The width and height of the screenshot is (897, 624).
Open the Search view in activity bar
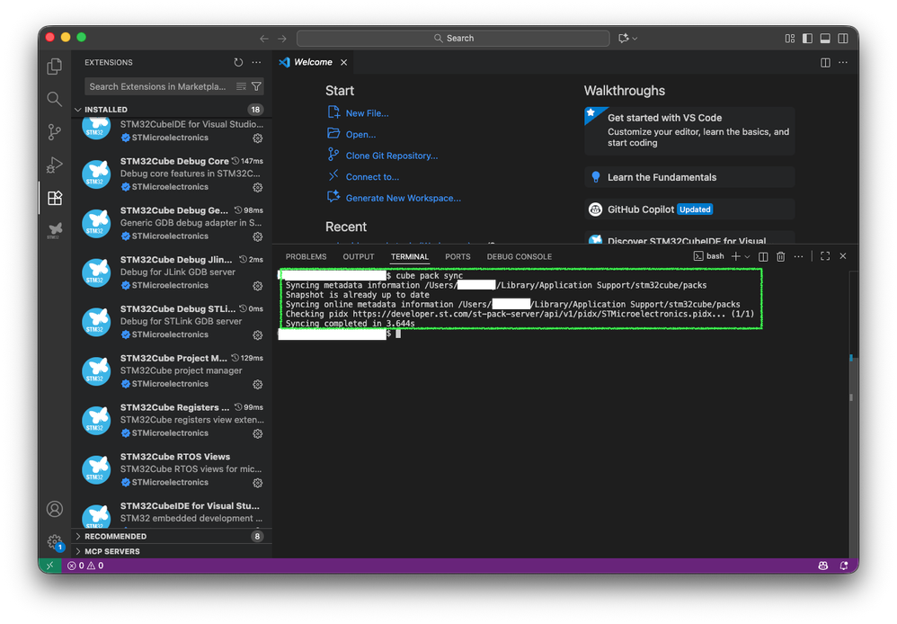click(x=54, y=99)
